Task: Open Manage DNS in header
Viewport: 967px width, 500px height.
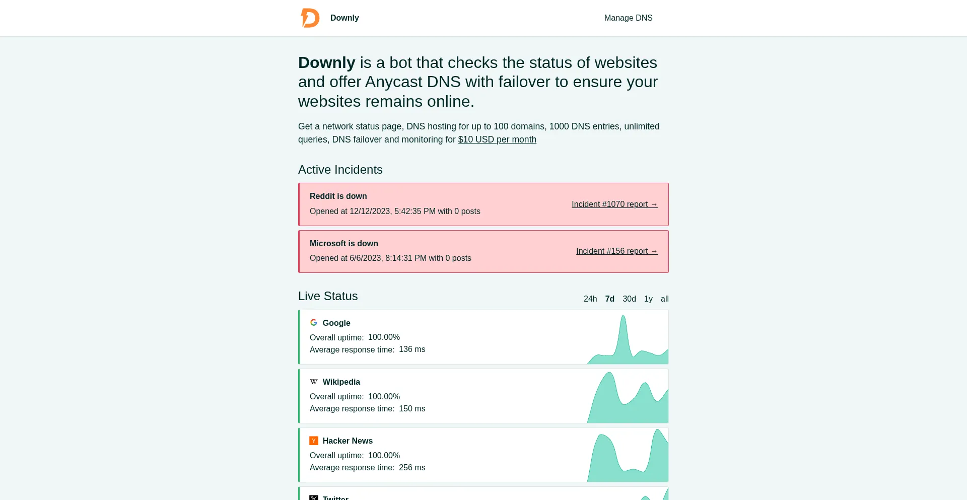Action: pyautogui.click(x=628, y=18)
